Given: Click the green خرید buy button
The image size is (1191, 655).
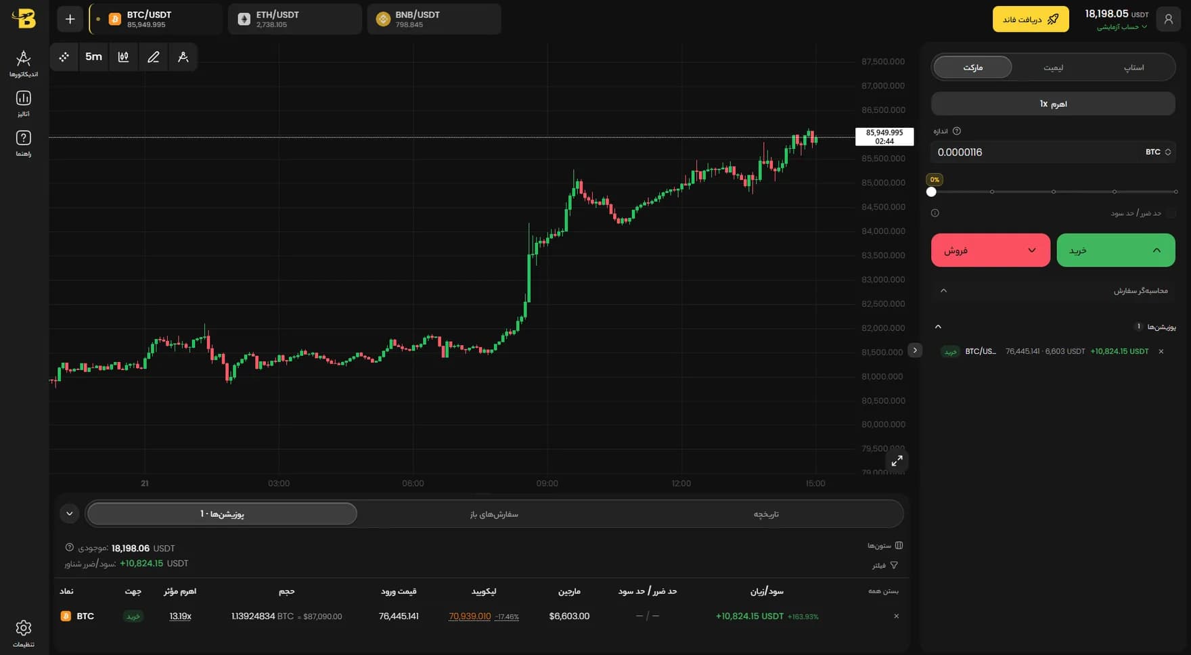Looking at the screenshot, I should pyautogui.click(x=1116, y=250).
